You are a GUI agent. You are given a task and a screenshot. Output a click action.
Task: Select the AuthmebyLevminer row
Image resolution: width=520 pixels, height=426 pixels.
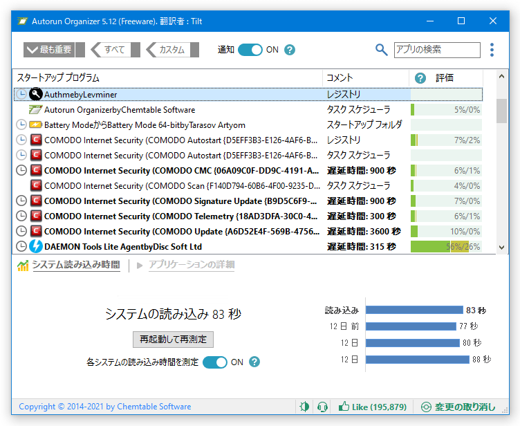248,95
